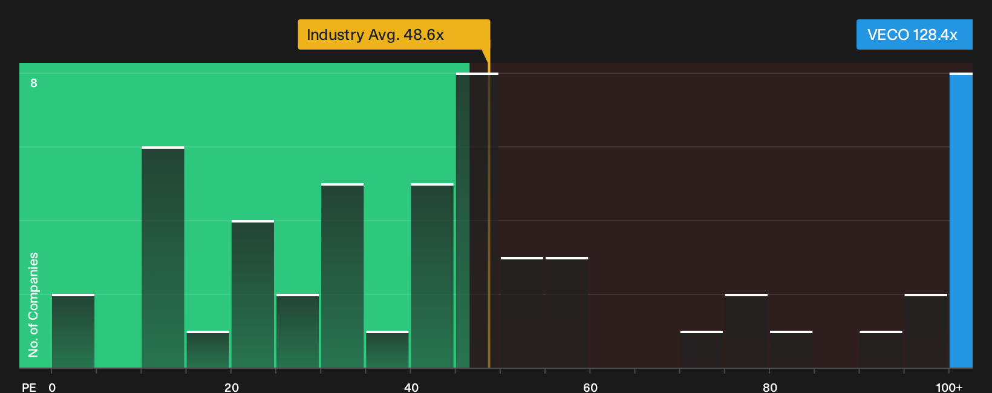Click the dark bar at PE 95–100
This screenshot has height=393, width=992.
tap(926, 331)
